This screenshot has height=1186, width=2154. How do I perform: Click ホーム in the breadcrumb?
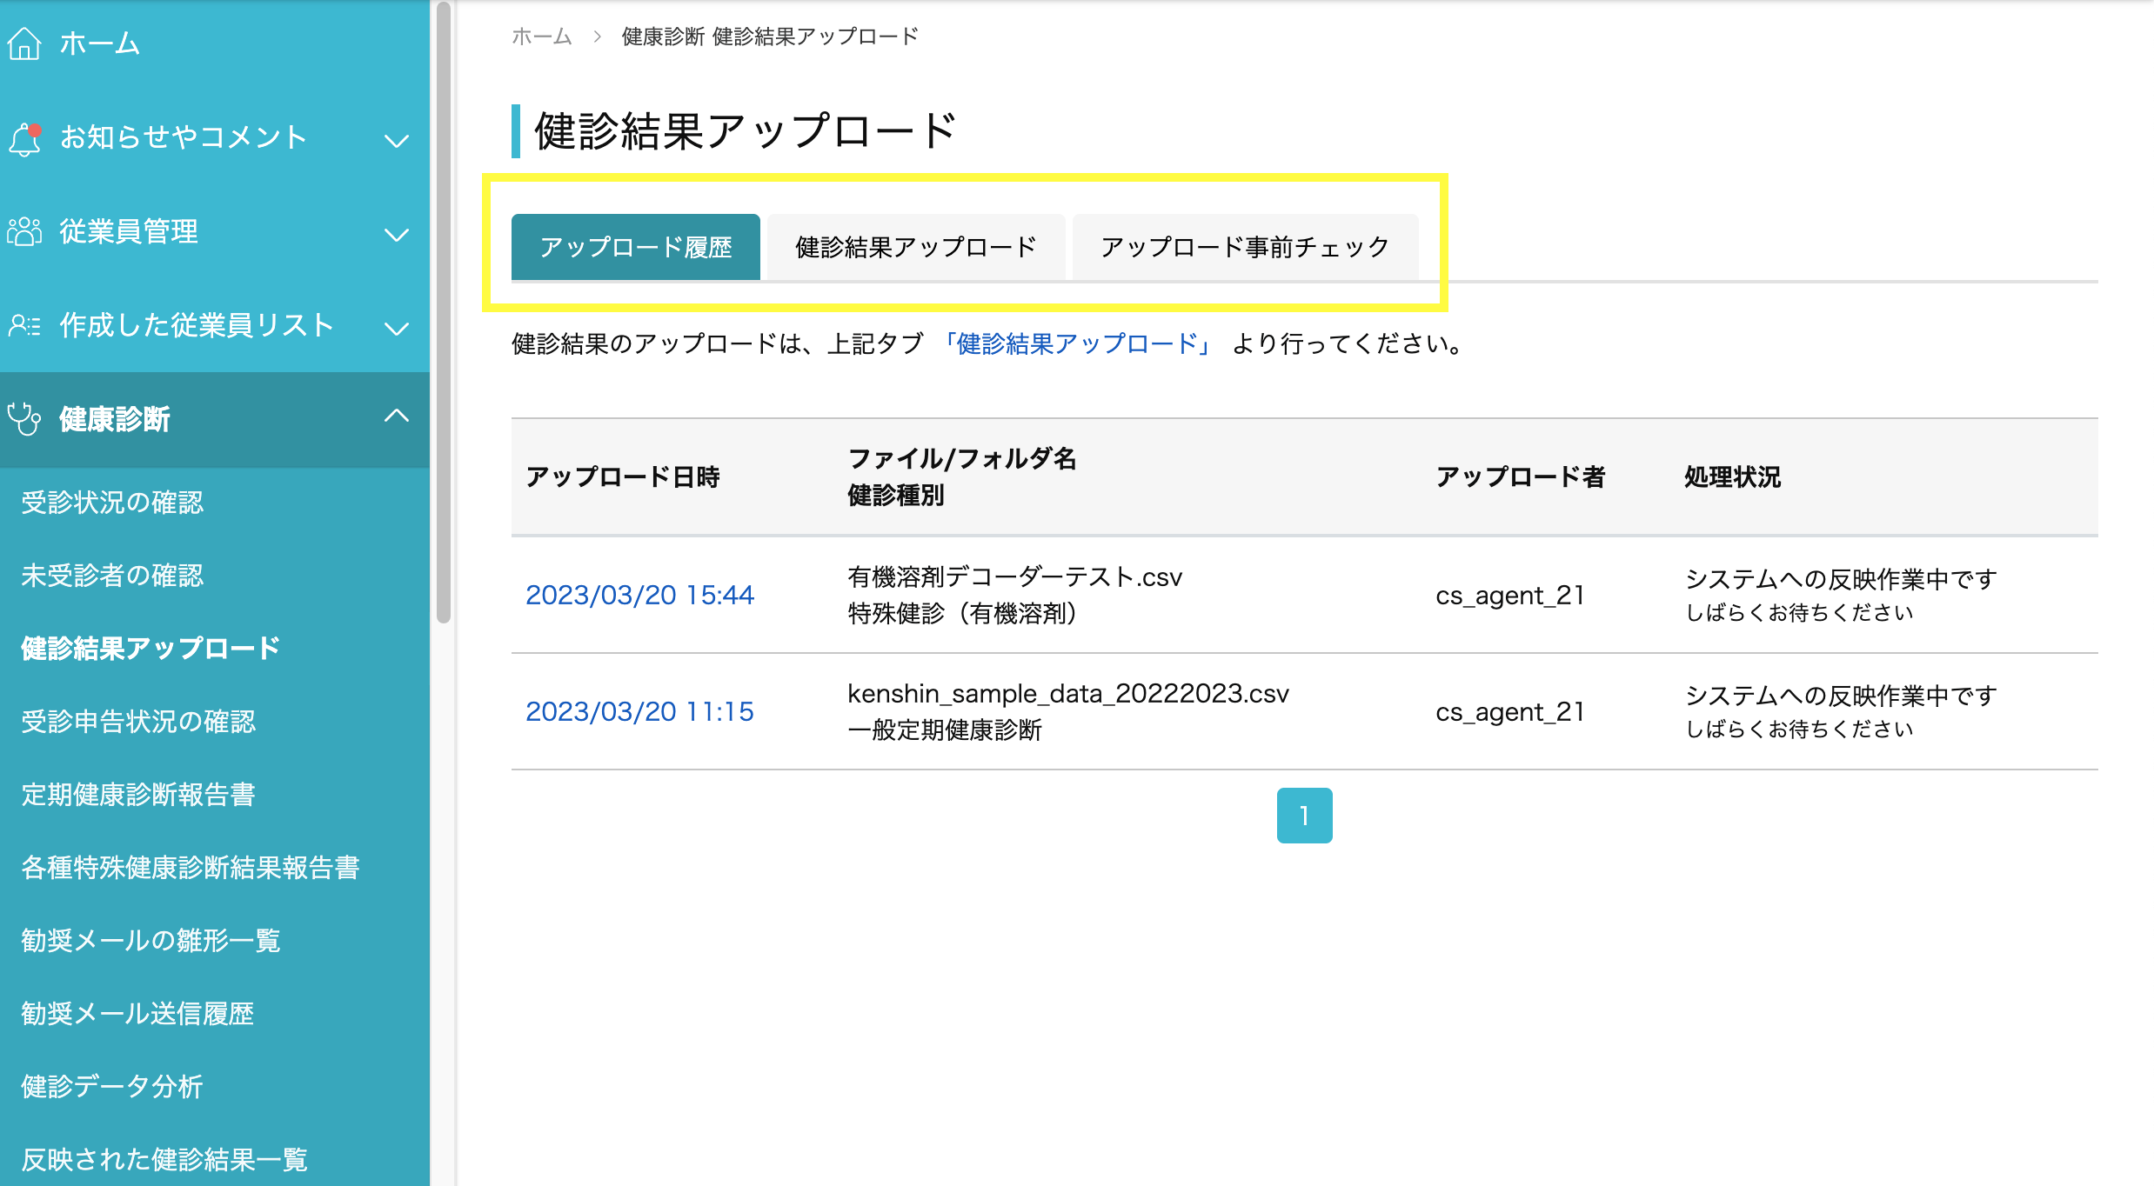click(x=541, y=37)
